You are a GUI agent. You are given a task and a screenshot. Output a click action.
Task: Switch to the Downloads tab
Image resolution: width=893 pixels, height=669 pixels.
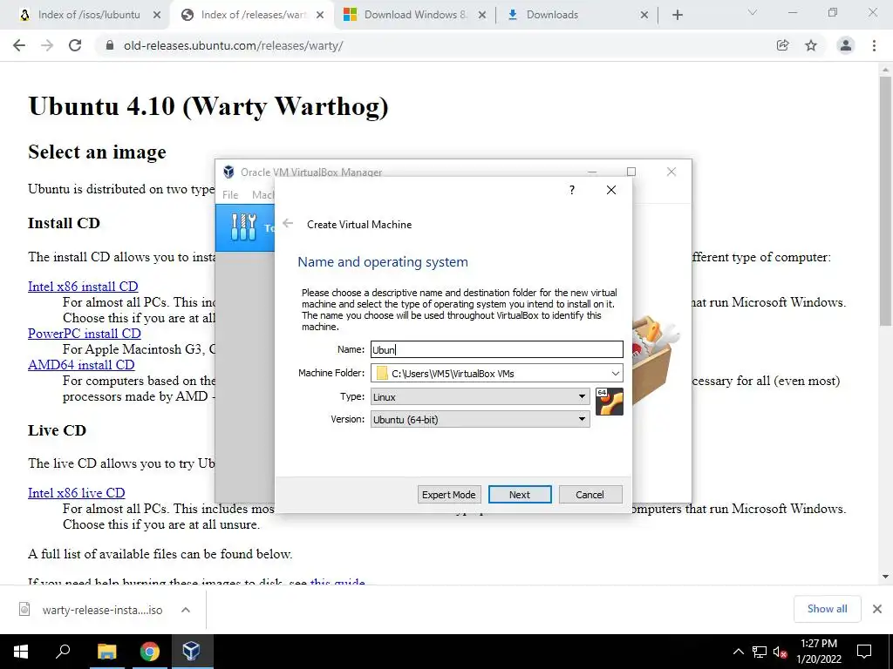point(551,15)
